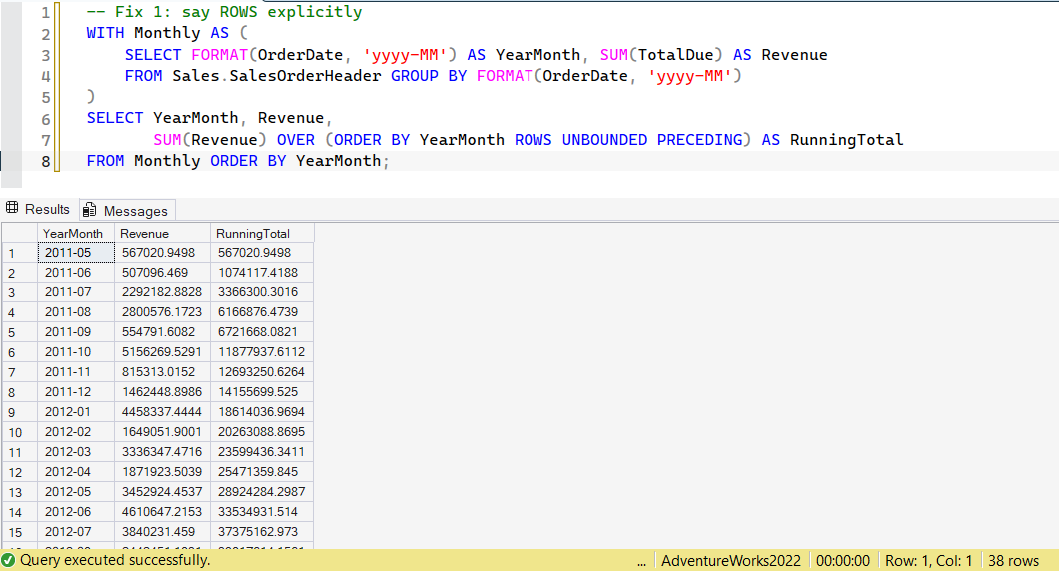This screenshot has width=1059, height=571.
Task: Click 'Row: 1, Col: 1' in status bar
Action: pos(929,561)
